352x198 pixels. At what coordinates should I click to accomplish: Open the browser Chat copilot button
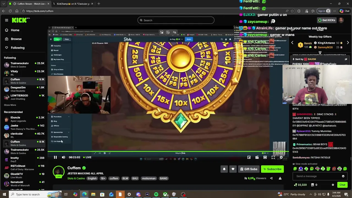344,11
